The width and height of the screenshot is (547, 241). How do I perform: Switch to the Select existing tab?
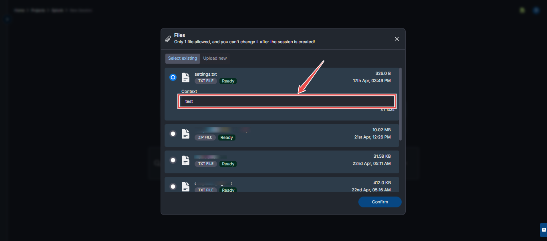(x=183, y=58)
